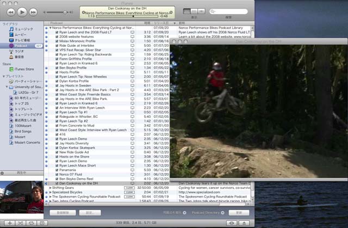Click video icon for Jay Hoots in Sweden
The height and width of the screenshot is (228, 348).
coord(132,86)
